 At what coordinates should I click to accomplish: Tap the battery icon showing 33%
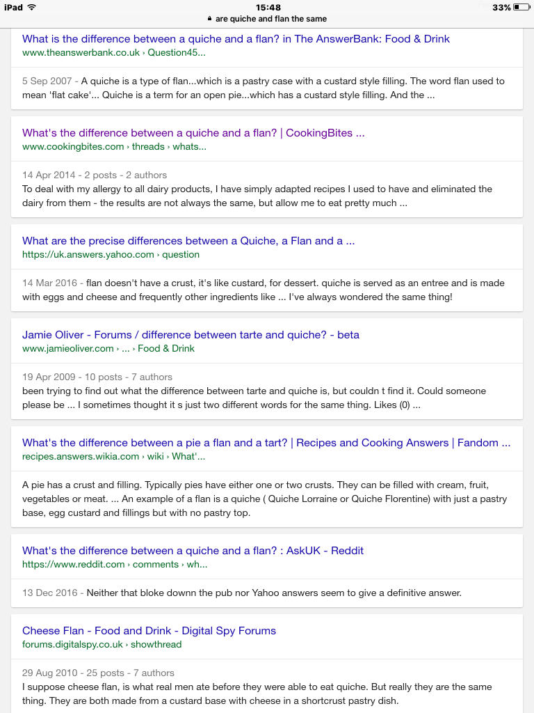pos(522,7)
